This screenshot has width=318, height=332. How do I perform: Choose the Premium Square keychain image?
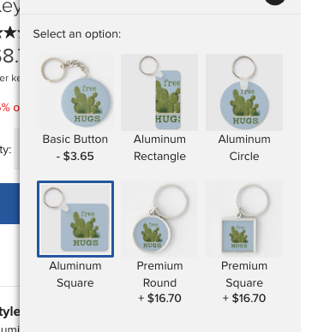point(244,219)
